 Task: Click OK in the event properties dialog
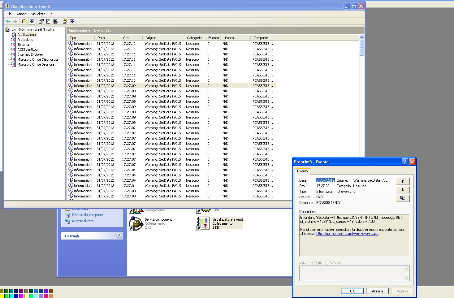(352, 291)
